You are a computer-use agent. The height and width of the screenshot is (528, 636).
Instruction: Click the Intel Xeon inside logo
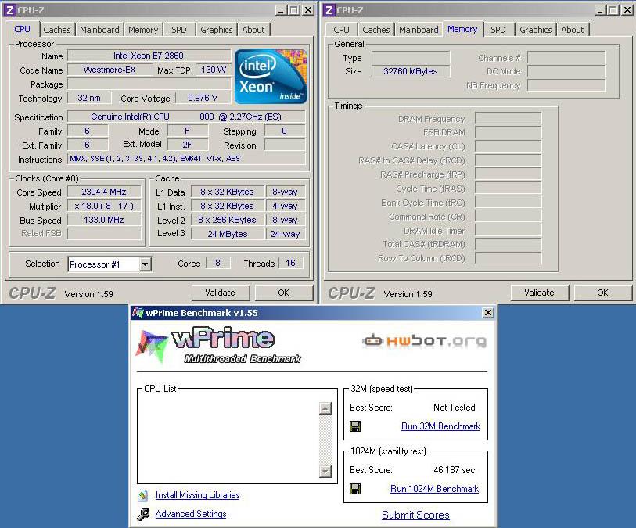271,76
